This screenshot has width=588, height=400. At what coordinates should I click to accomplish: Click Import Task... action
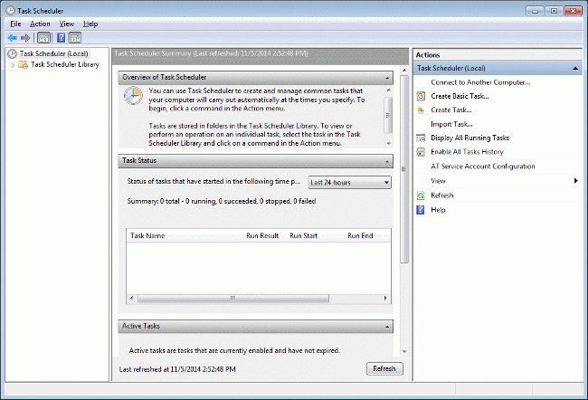pos(451,124)
